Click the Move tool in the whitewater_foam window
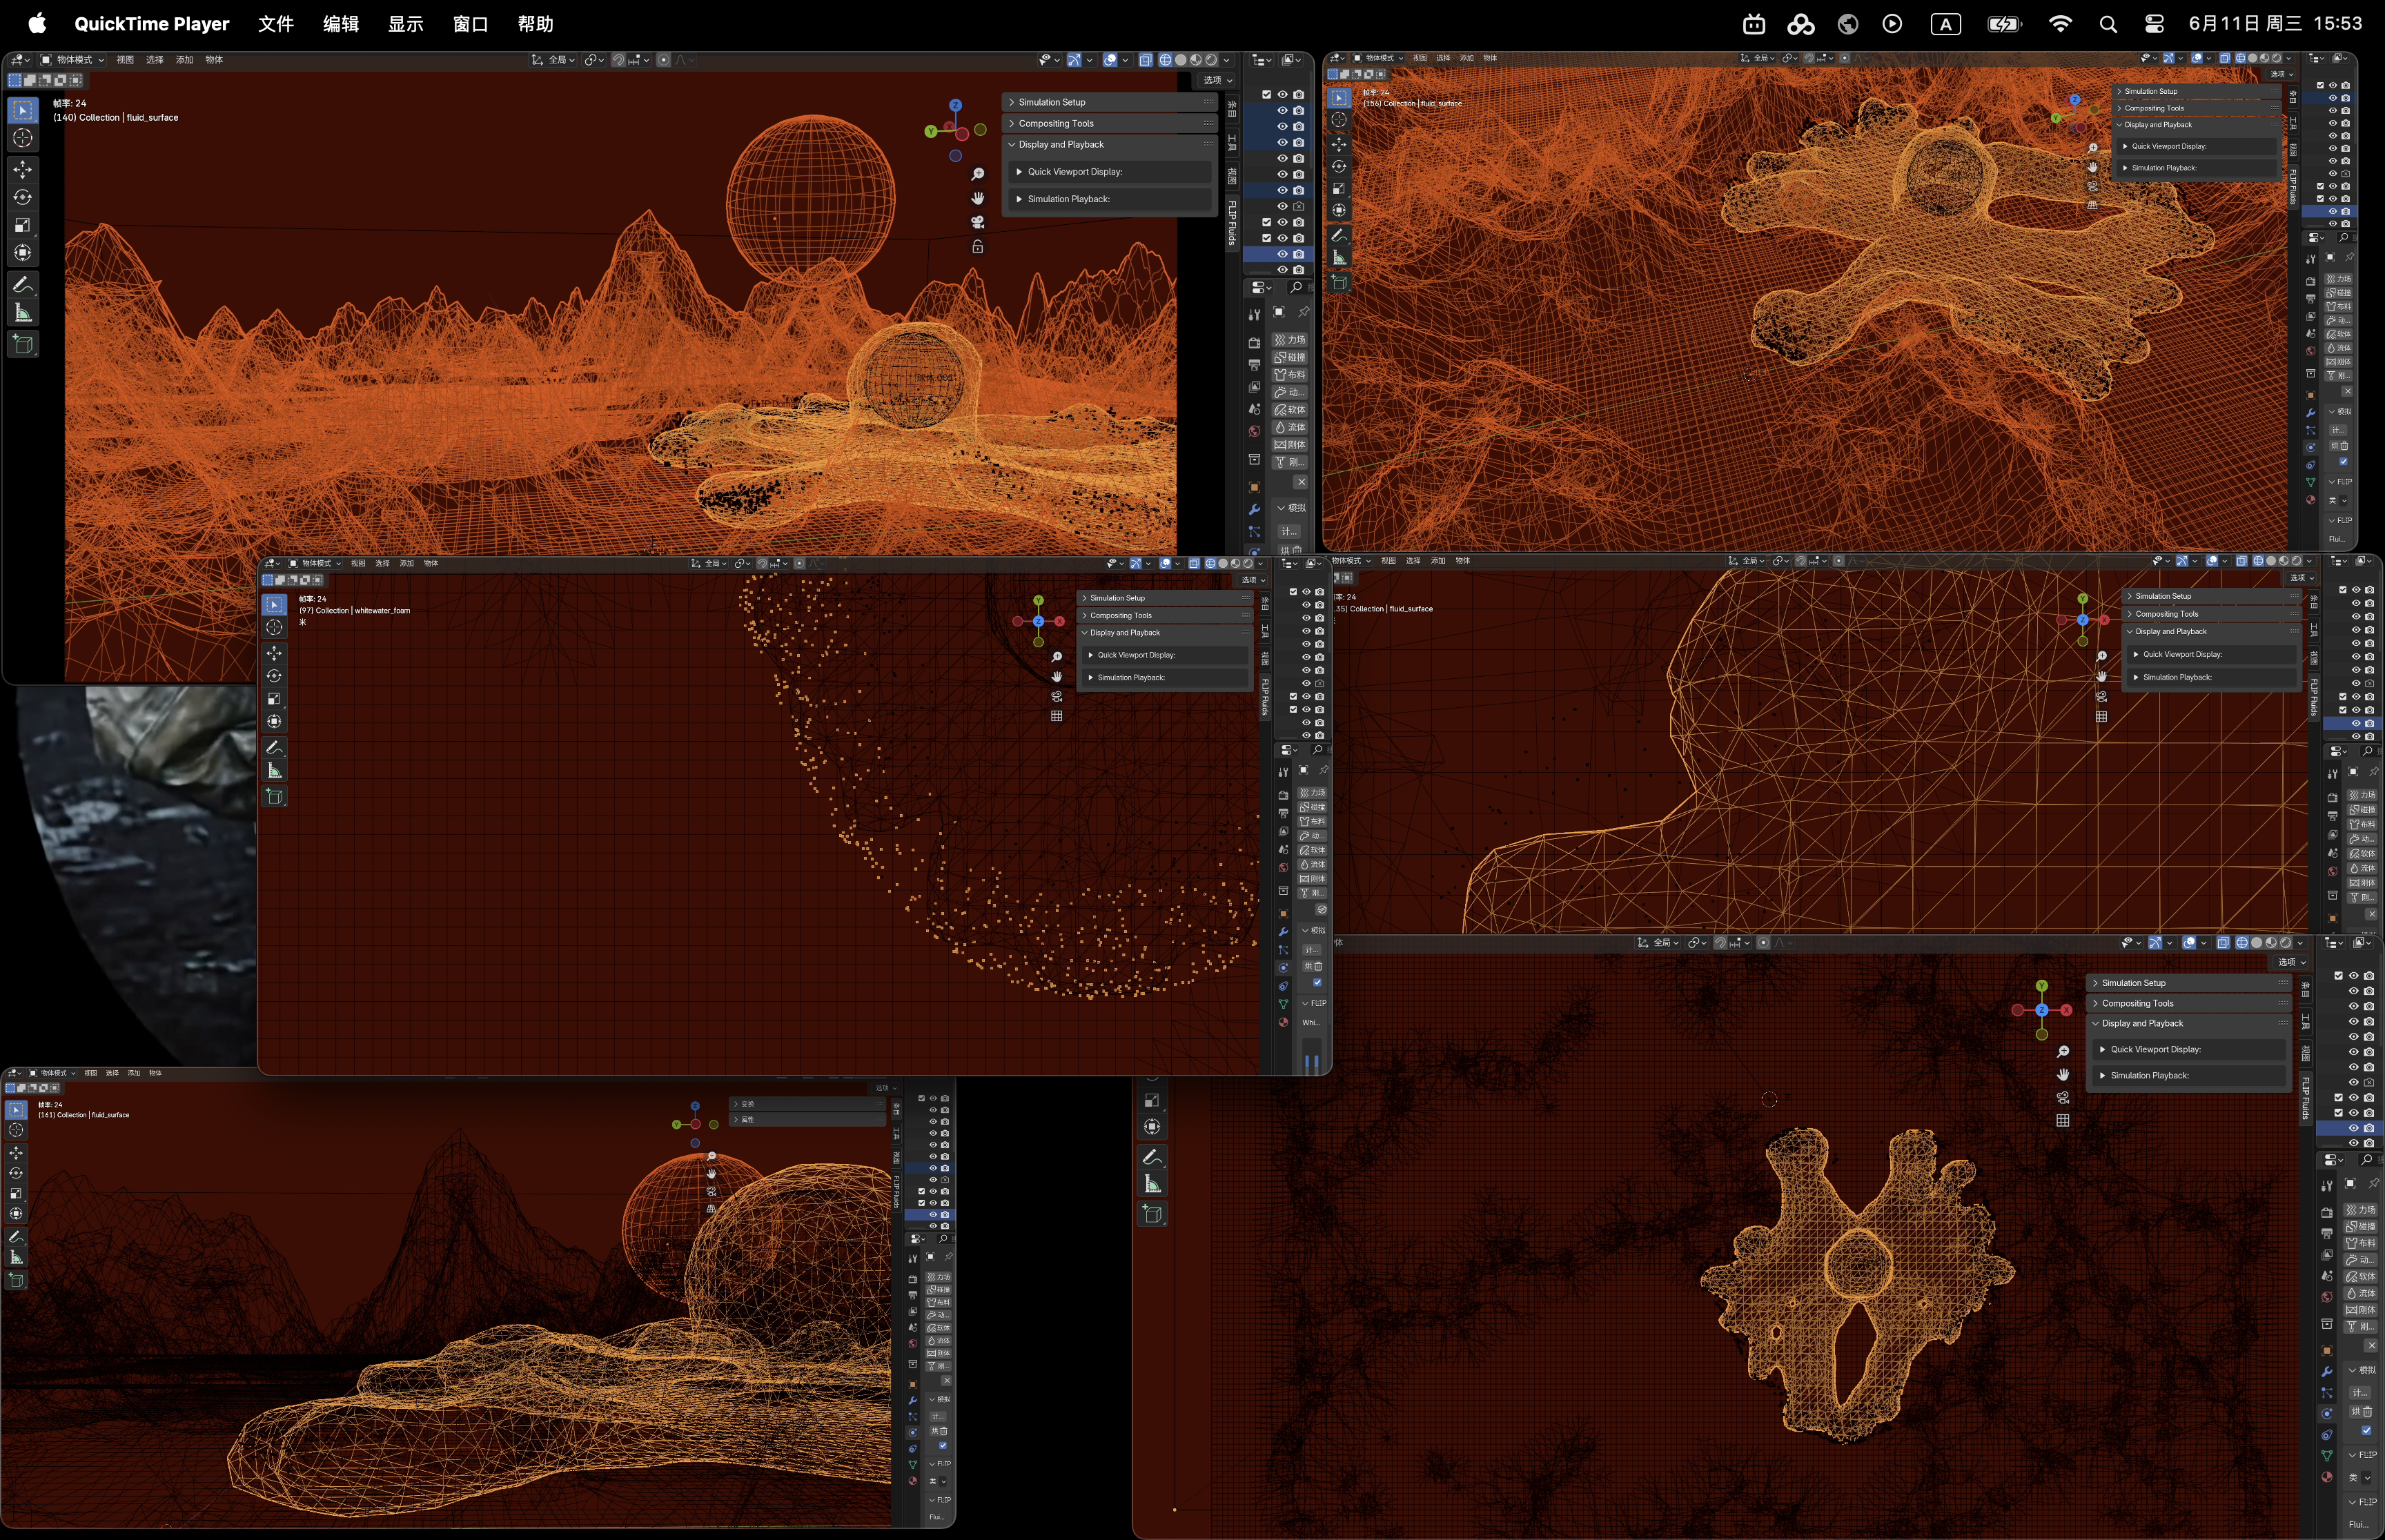The height and width of the screenshot is (1540, 2385). tap(274, 653)
